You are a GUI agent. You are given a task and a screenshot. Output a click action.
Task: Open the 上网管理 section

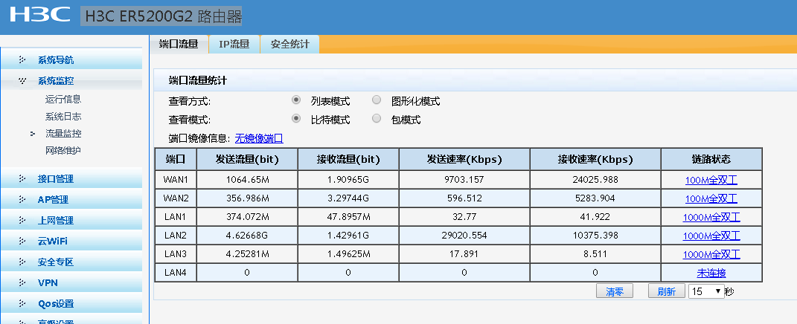[x=56, y=221]
